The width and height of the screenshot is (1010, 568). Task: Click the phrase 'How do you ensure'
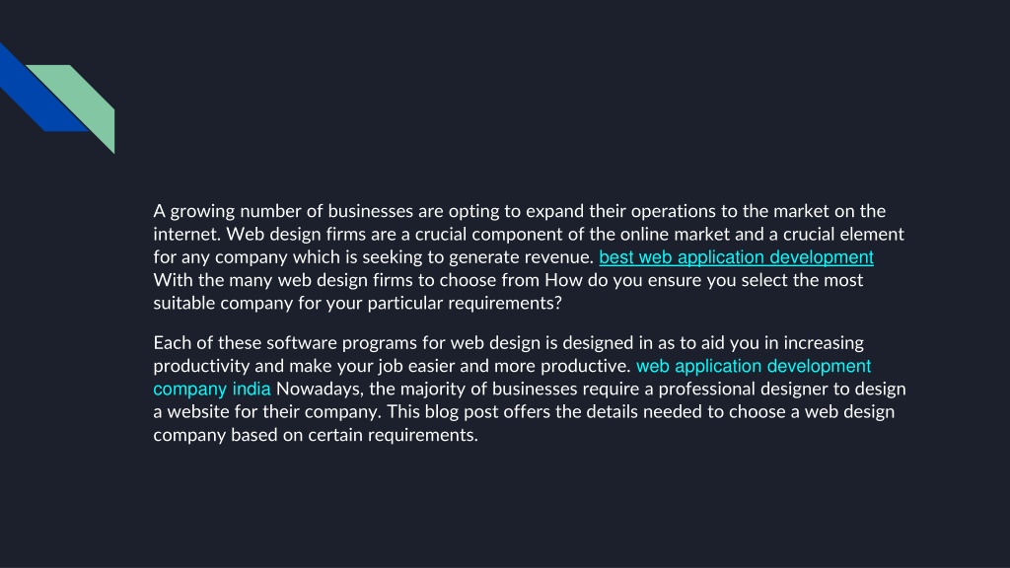621,280
